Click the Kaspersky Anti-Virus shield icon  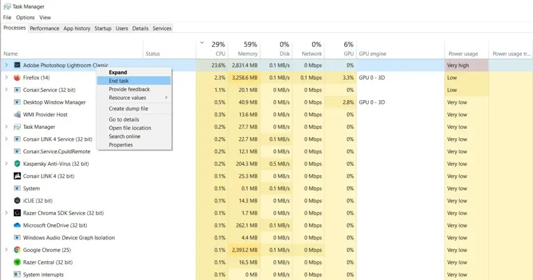coord(17,164)
